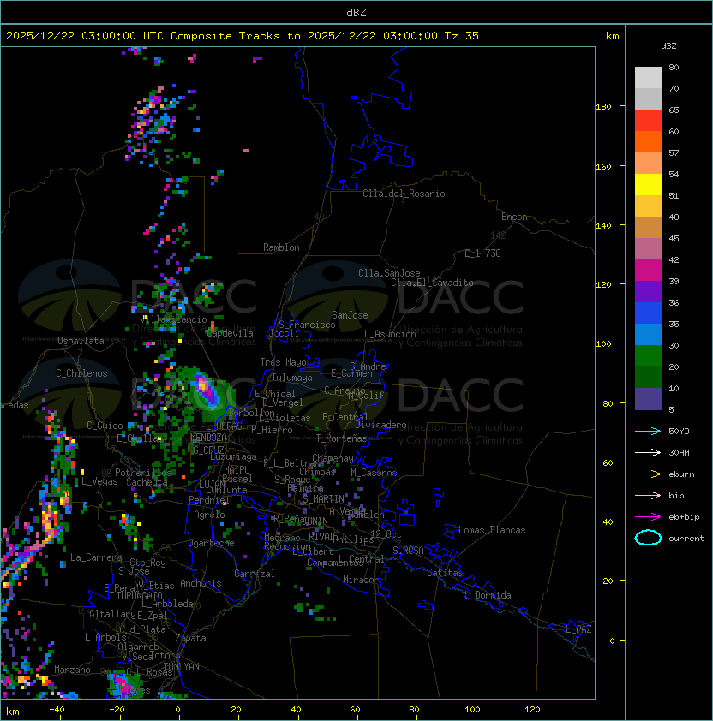This screenshot has width=713, height=721.
Task: Select the 54 dBZ yellow color swatch
Action: (648, 184)
